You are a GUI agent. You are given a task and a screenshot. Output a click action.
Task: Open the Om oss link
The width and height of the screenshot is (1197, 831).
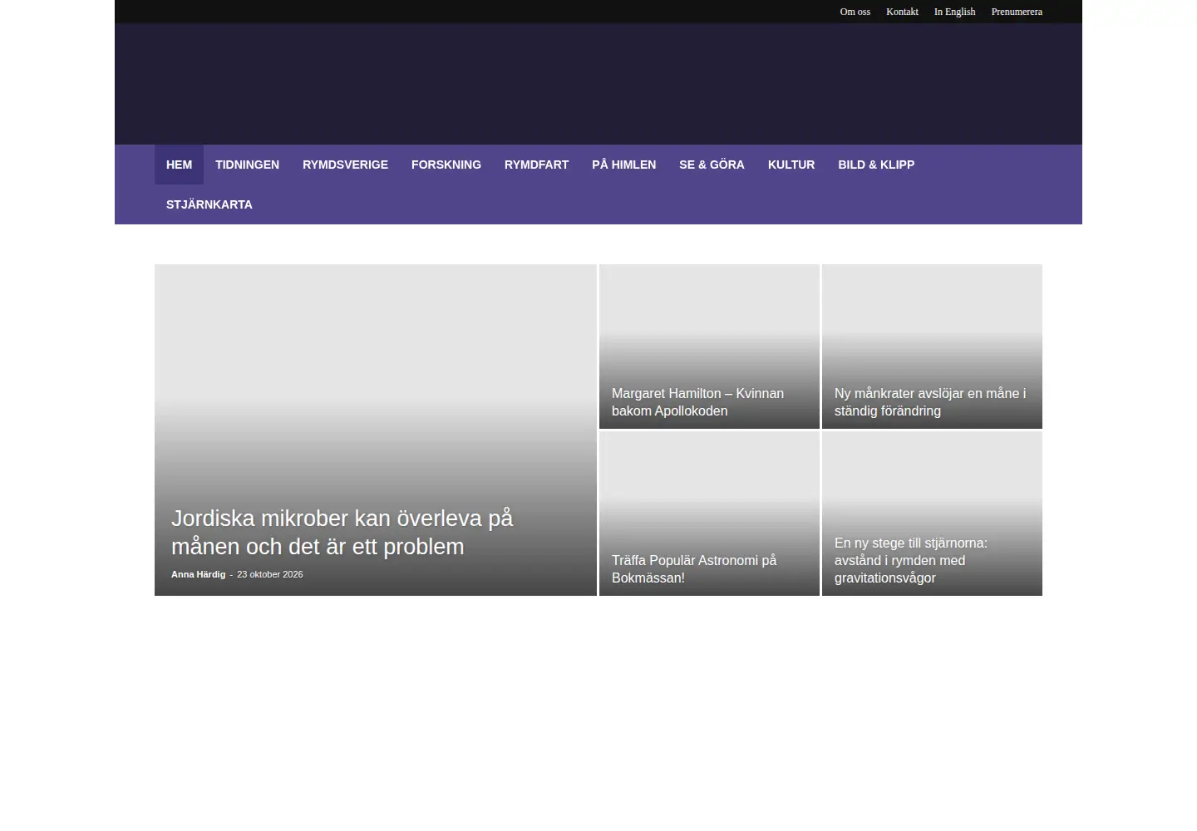[855, 12]
